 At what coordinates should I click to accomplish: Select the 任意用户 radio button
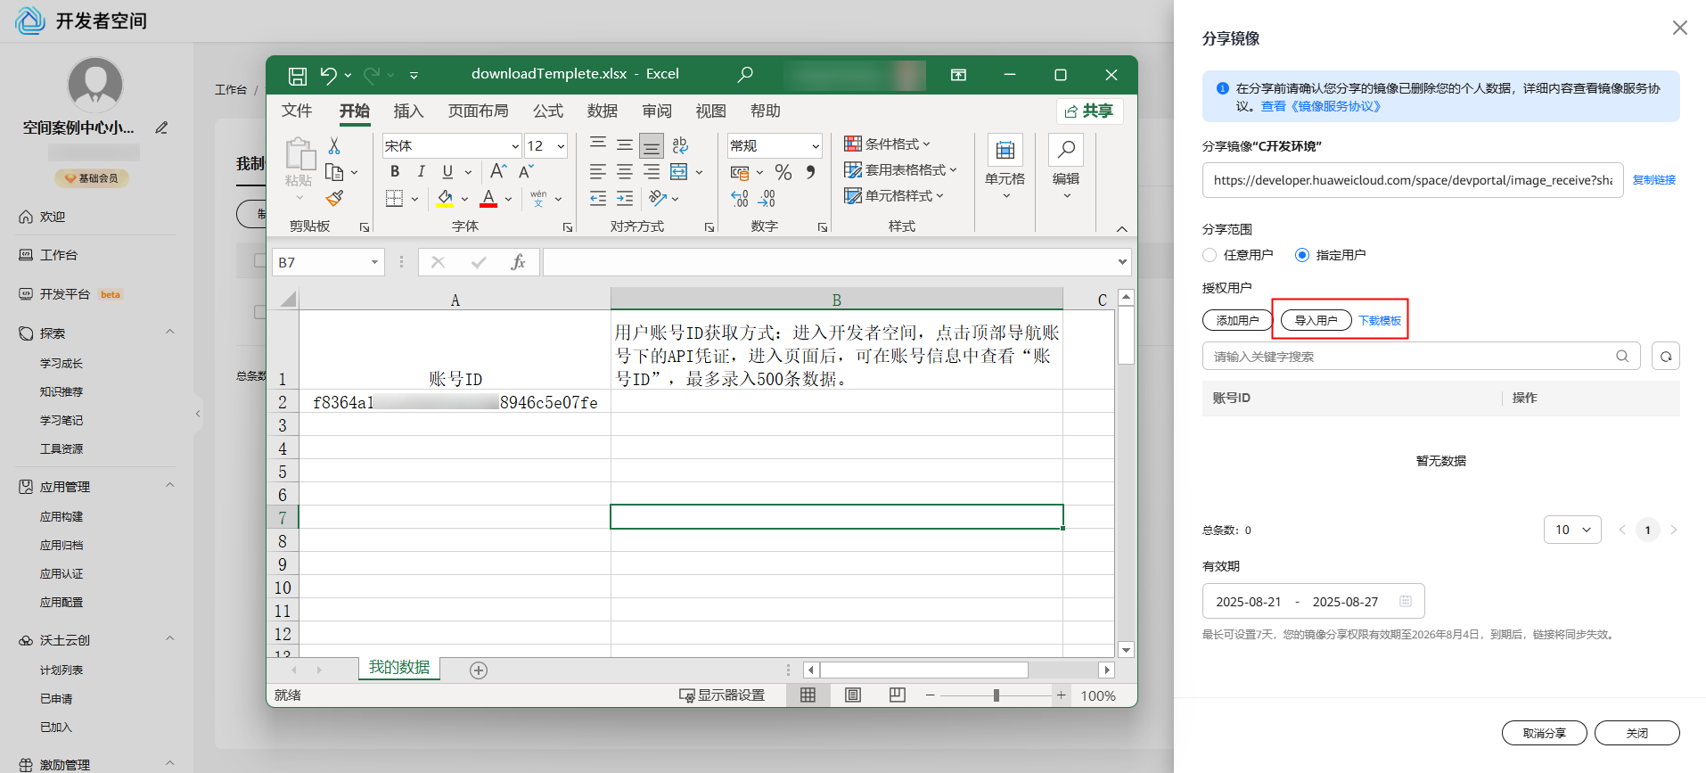(1210, 255)
